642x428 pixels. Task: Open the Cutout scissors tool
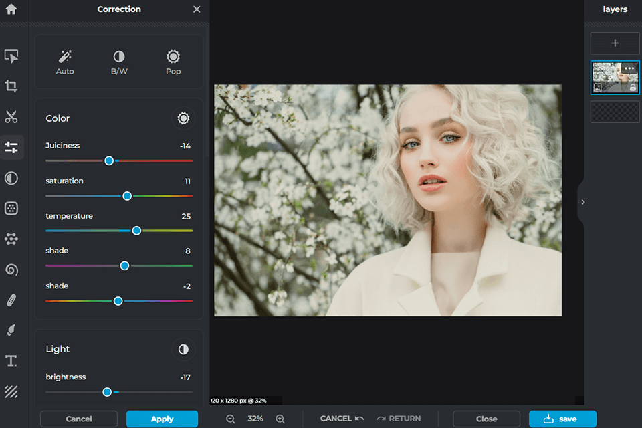pyautogui.click(x=11, y=117)
